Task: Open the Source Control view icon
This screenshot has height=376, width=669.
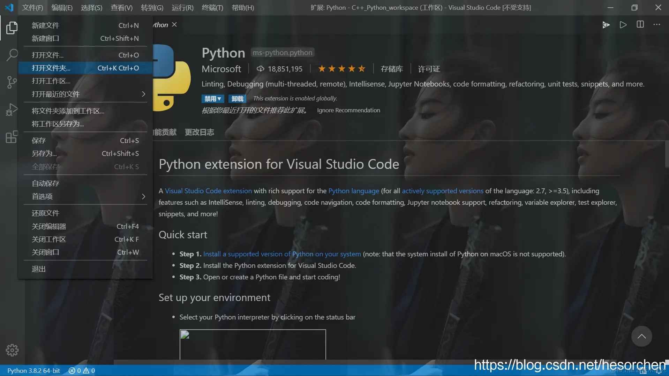Action: pos(12,82)
